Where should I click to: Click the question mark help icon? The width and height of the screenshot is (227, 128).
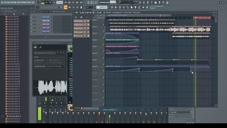[151, 2]
